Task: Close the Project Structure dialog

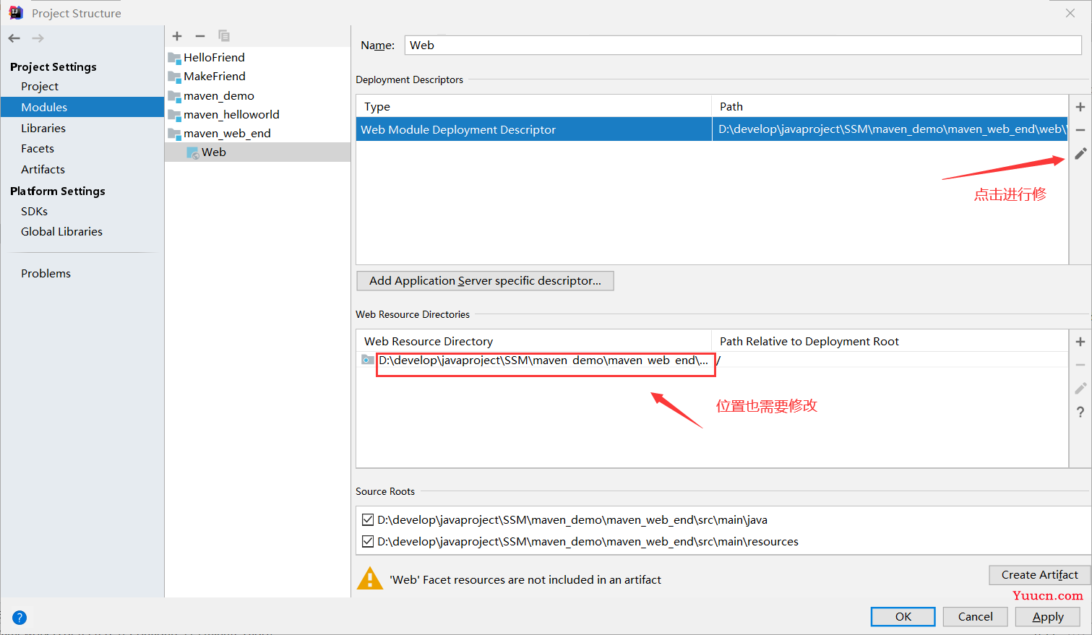Action: tap(1070, 13)
